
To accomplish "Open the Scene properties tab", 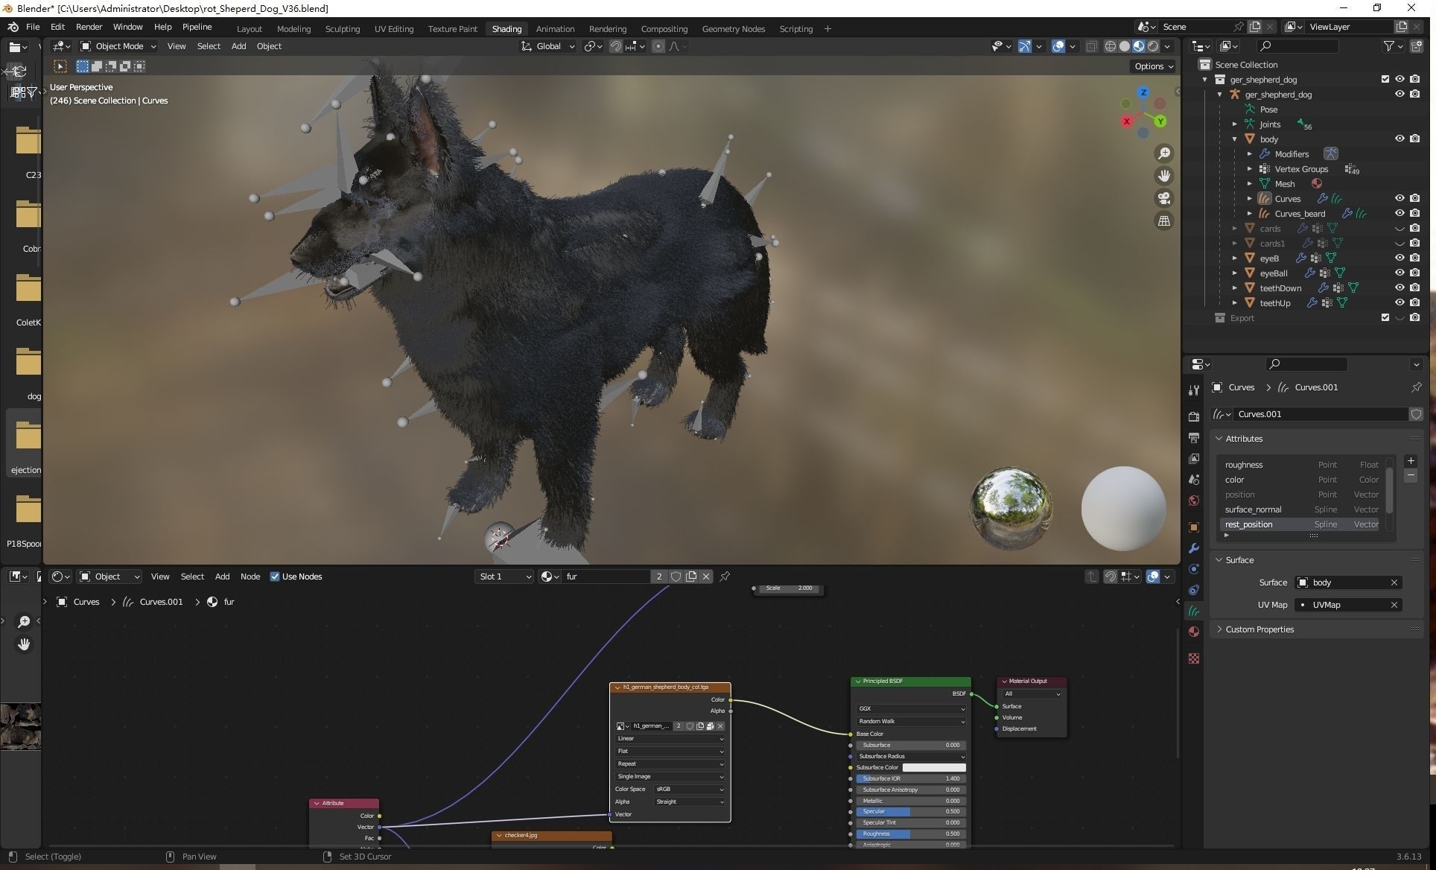I will [1194, 479].
